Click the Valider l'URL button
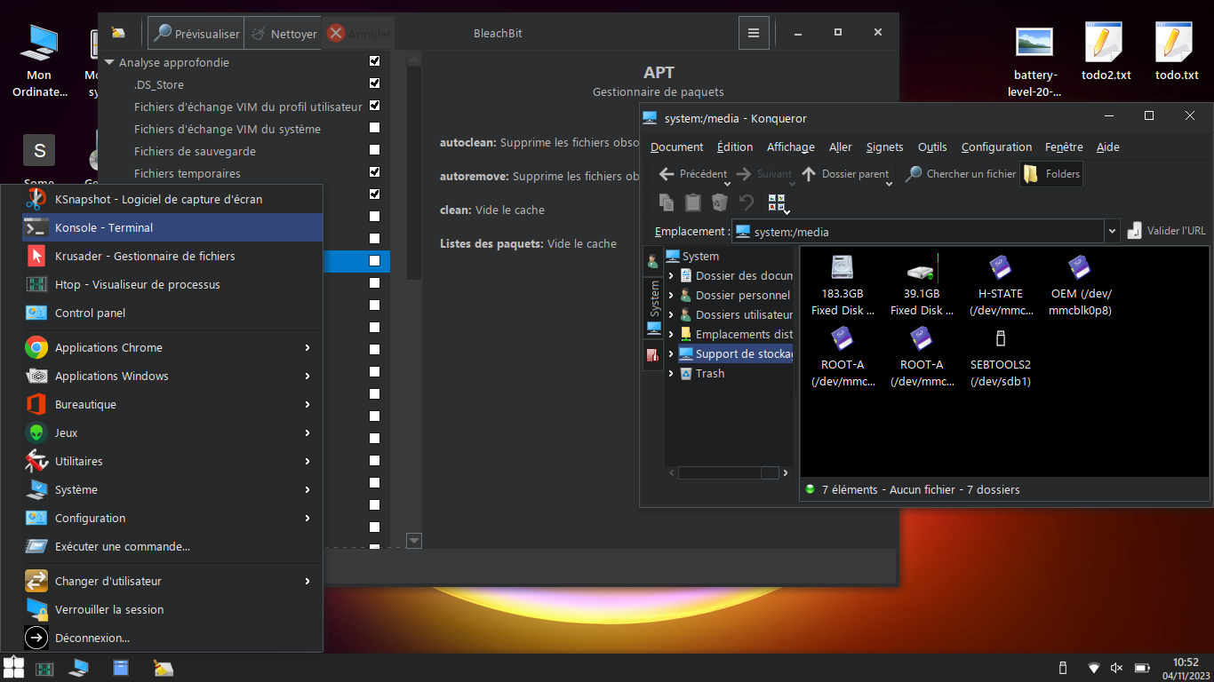The height and width of the screenshot is (682, 1214). (x=1167, y=231)
